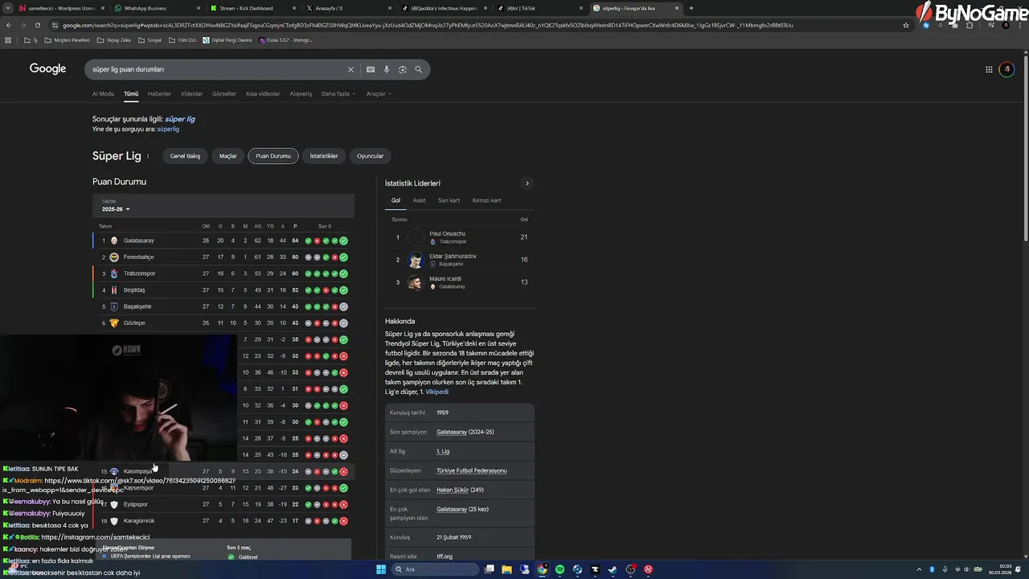Click the Göztepe club crest
The width and height of the screenshot is (1029, 579).
tap(114, 323)
